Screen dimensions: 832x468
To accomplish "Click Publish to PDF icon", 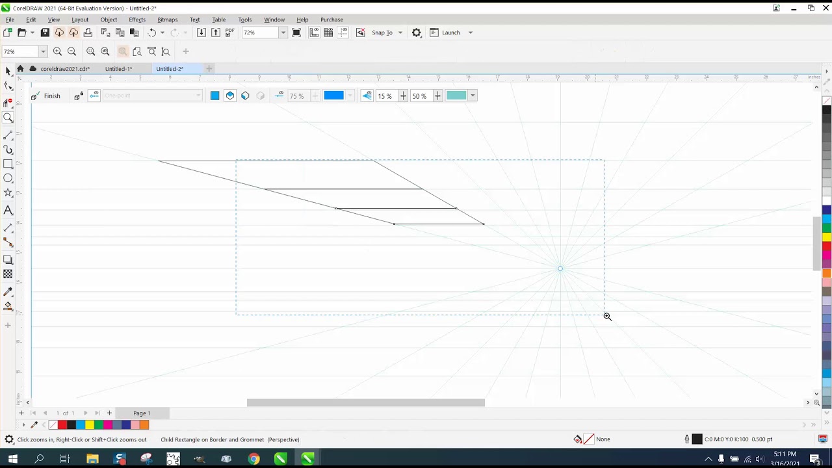I will [x=229, y=32].
